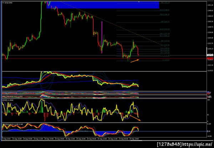Click the 24 Sep 11:00 label on the time axis
This screenshot has width=214, height=148.
pyautogui.click(x=39, y=139)
